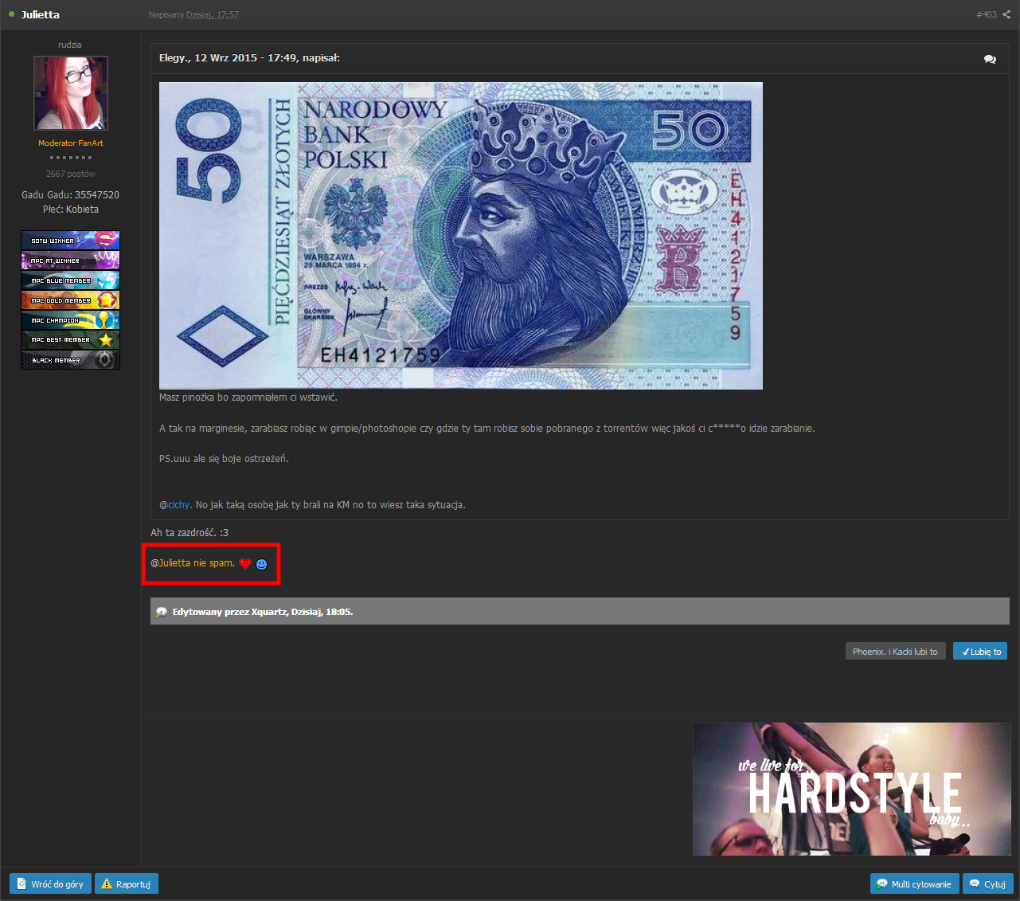Click 'Masz pinożka bo zapomniałem ci wstawić.' quote line
The height and width of the screenshot is (901, 1020).
(x=248, y=397)
